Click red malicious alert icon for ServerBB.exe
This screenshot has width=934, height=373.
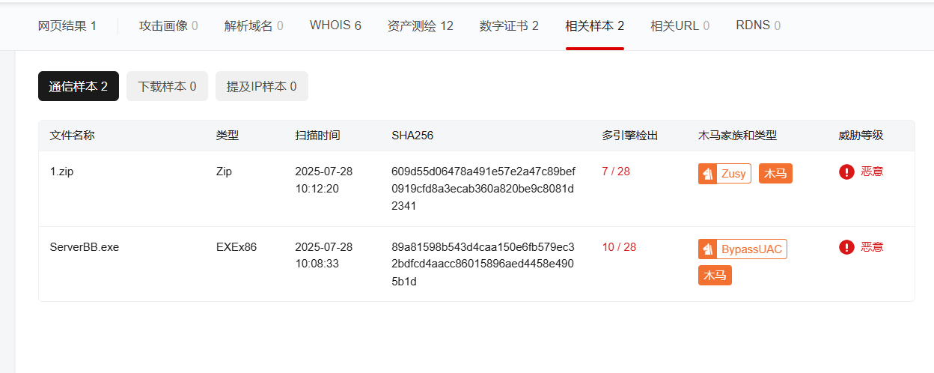(x=846, y=247)
